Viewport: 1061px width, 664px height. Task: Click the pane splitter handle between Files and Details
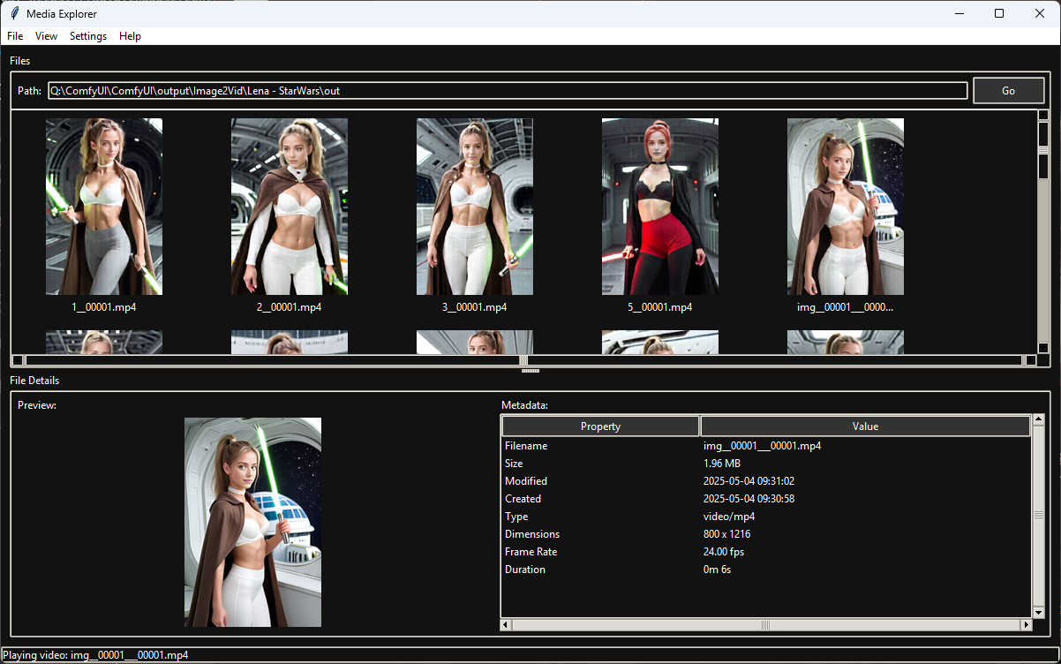point(530,371)
